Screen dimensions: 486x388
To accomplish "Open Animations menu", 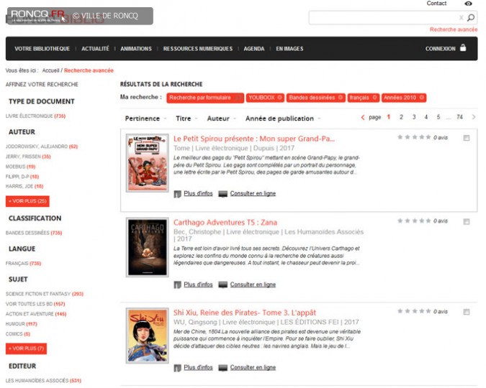I will [136, 49].
